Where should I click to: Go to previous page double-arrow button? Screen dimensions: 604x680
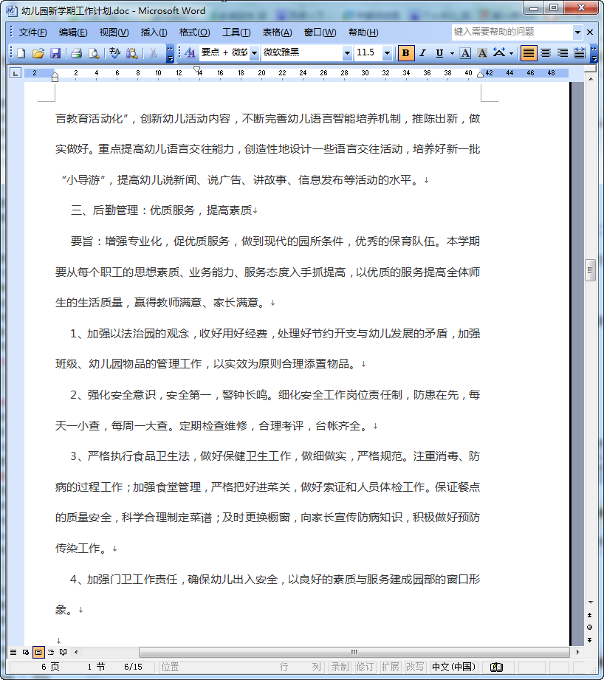590,615
